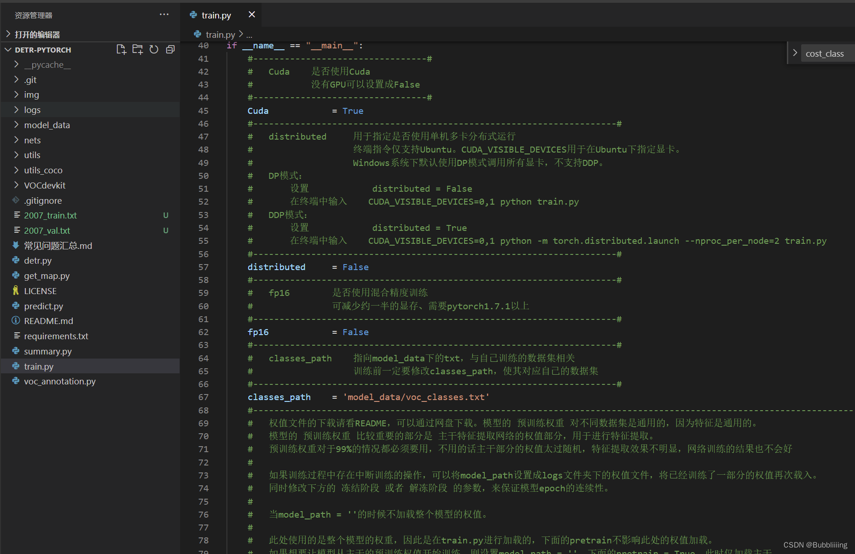This screenshot has height=554, width=855.
Task: Click train.py in the breadcrumb path
Action: 221,35
